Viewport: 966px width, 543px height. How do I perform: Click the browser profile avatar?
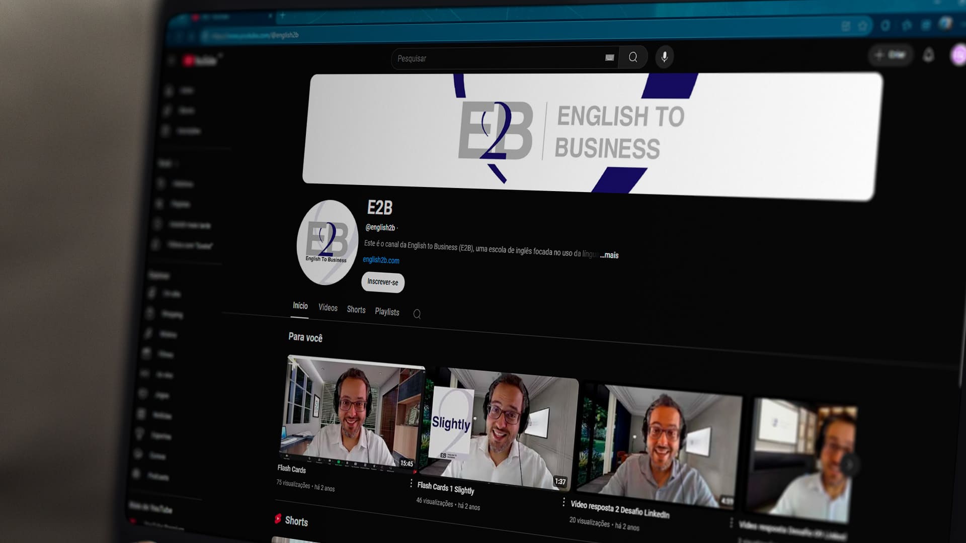945,23
